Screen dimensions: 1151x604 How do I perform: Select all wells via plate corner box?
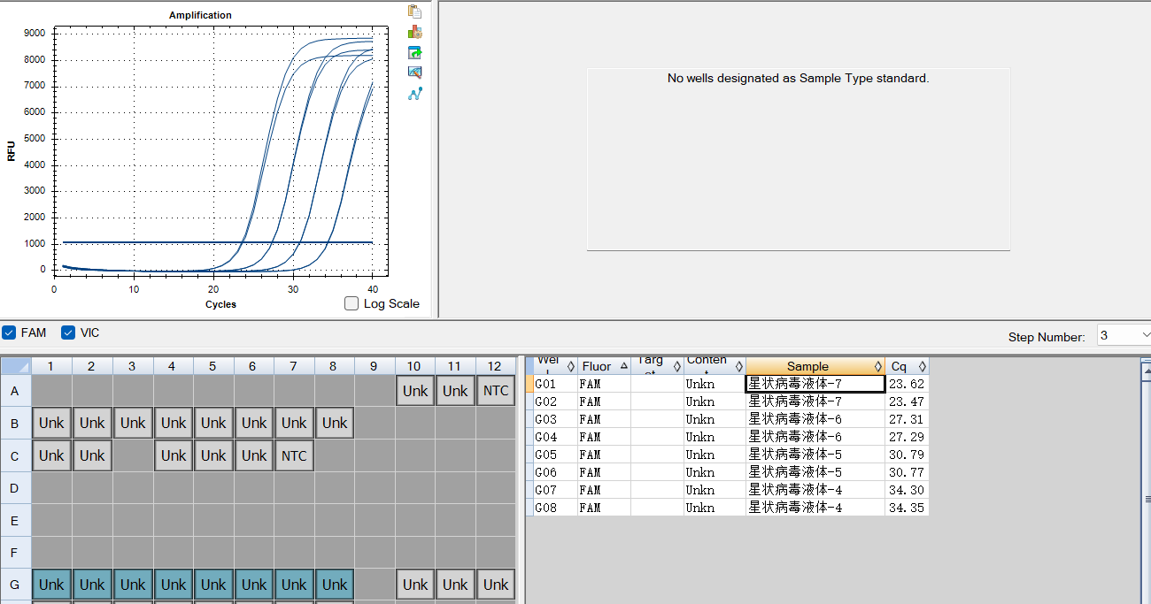pos(16,366)
